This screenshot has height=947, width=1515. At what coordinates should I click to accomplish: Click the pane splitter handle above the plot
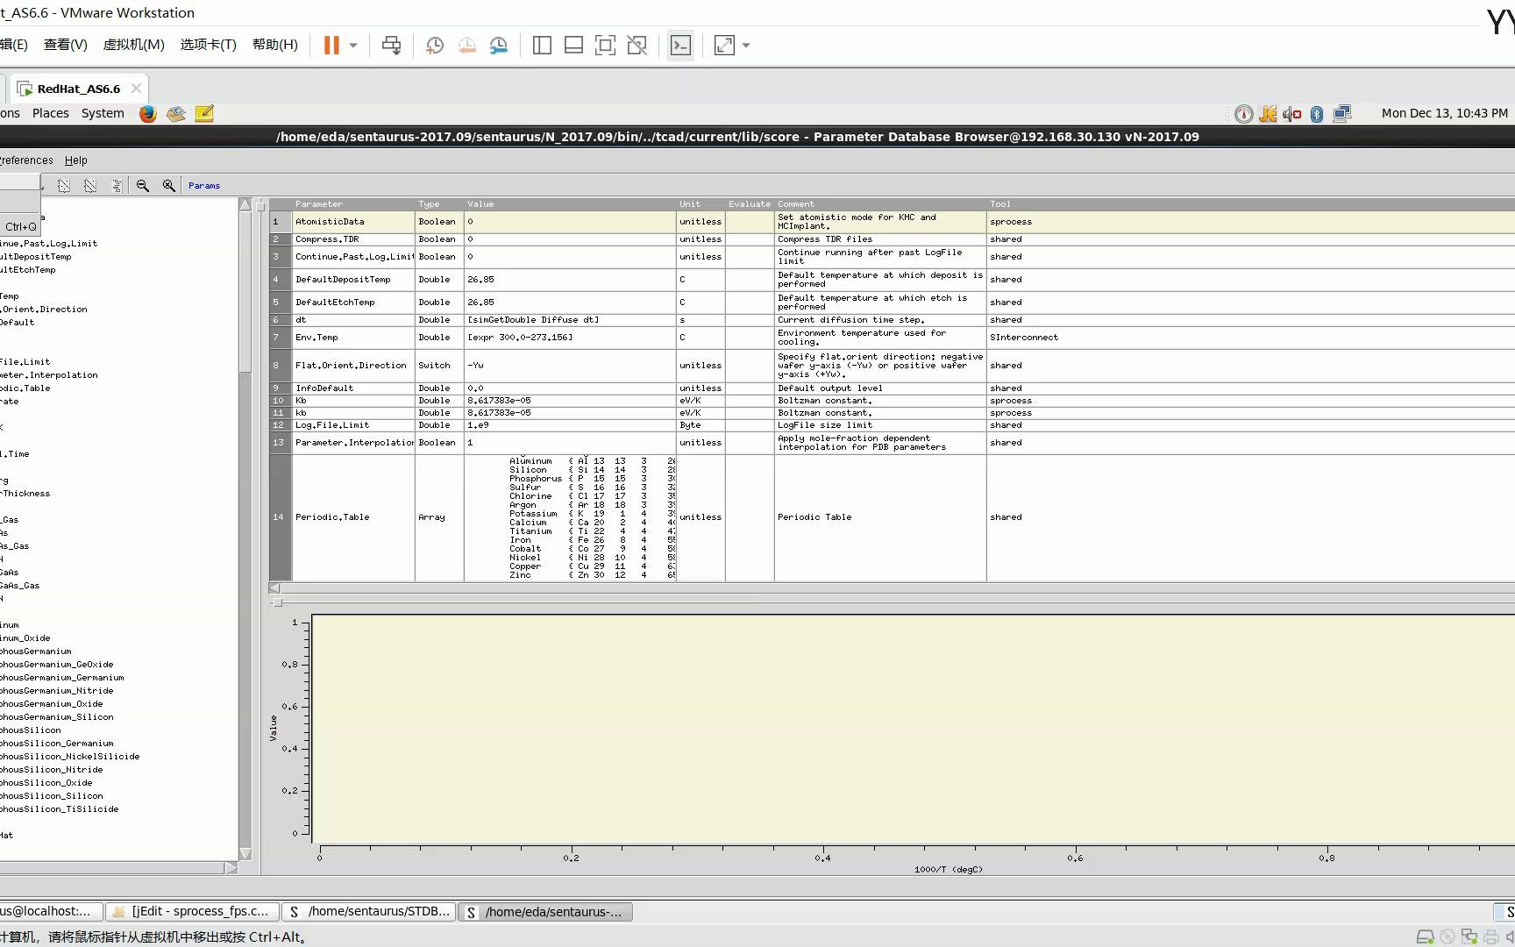pyautogui.click(x=277, y=602)
